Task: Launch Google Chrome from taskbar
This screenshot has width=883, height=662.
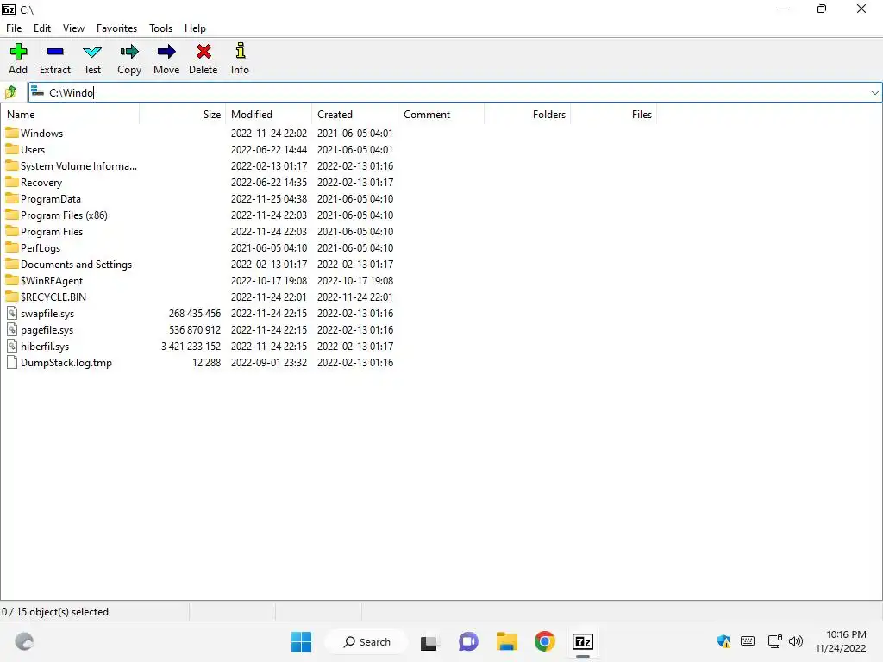Action: point(545,641)
